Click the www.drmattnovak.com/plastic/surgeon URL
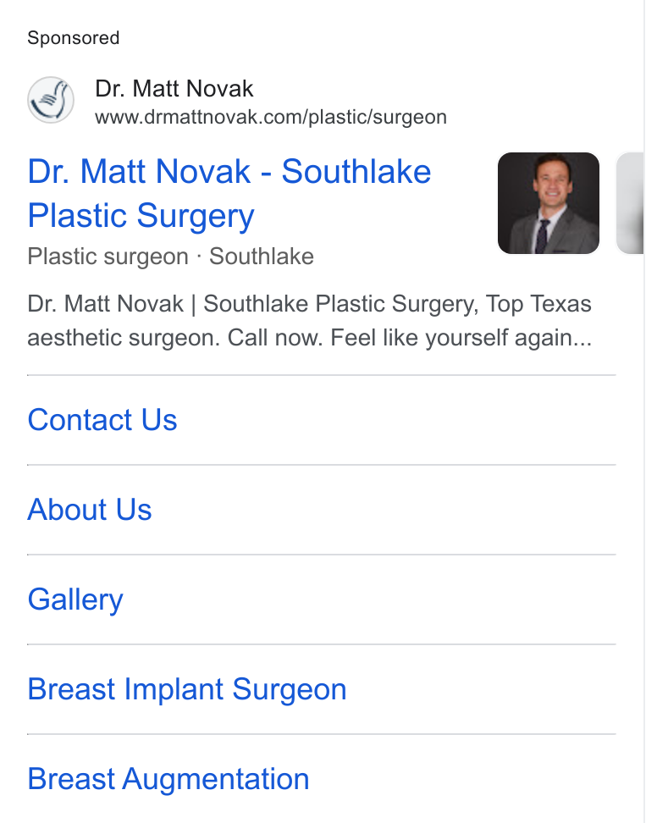The image size is (657, 823). tap(271, 117)
